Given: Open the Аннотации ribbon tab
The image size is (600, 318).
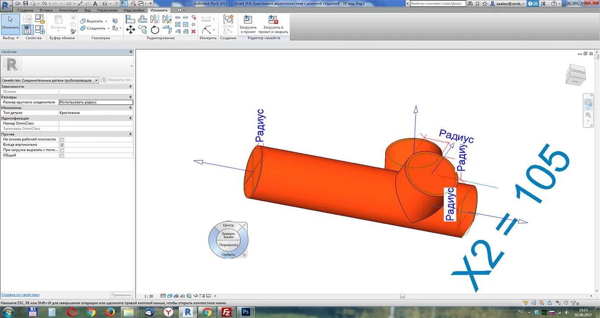Looking at the screenshot, I should [x=69, y=10].
